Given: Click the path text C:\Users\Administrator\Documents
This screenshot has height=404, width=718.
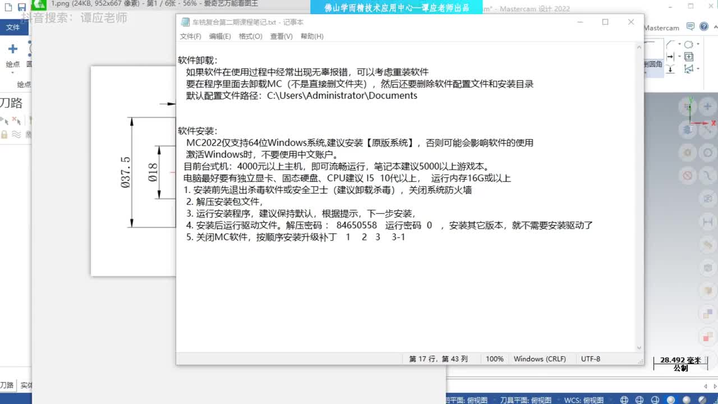Looking at the screenshot, I should [x=342, y=95].
